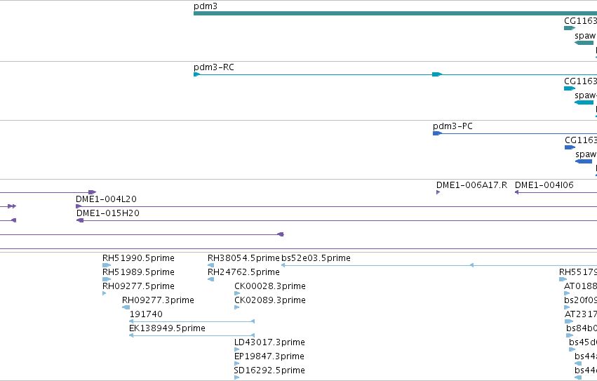597x381 pixels.
Task: Select RH51989.5prime EST label
Action: (138, 272)
